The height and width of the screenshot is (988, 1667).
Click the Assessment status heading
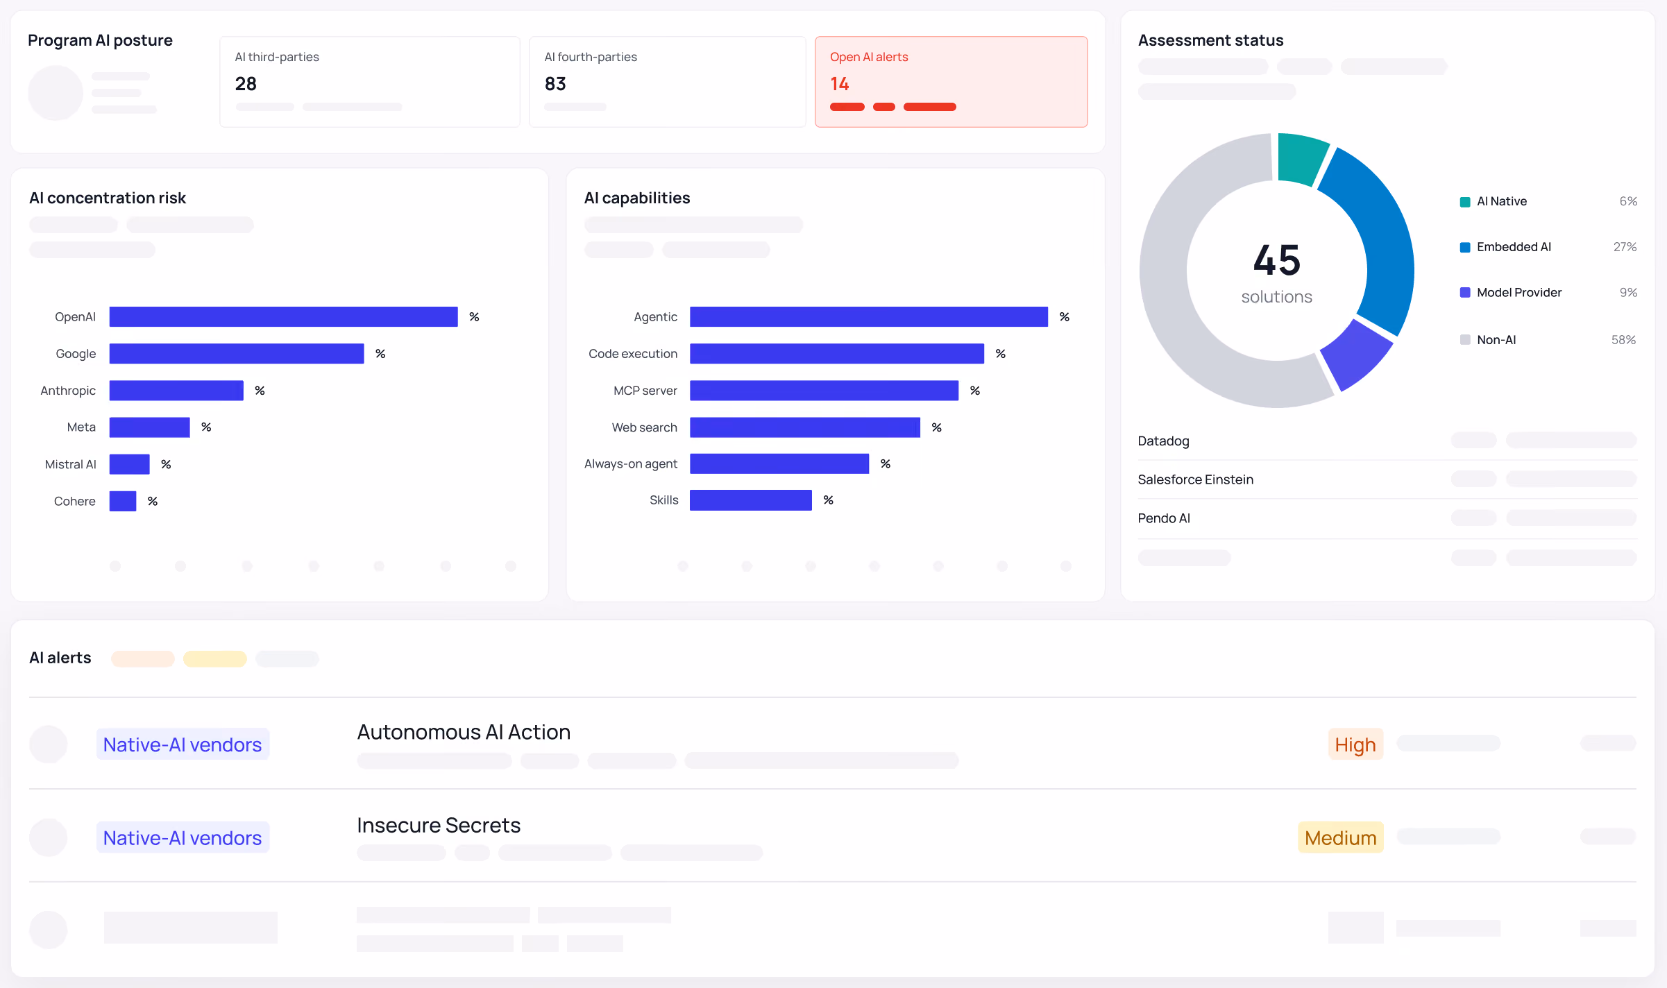(1211, 40)
